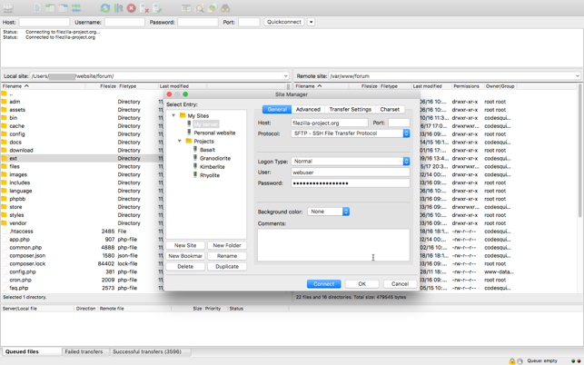The image size is (584, 365).
Task: Toggle the message log display icon
Action: 37,8
